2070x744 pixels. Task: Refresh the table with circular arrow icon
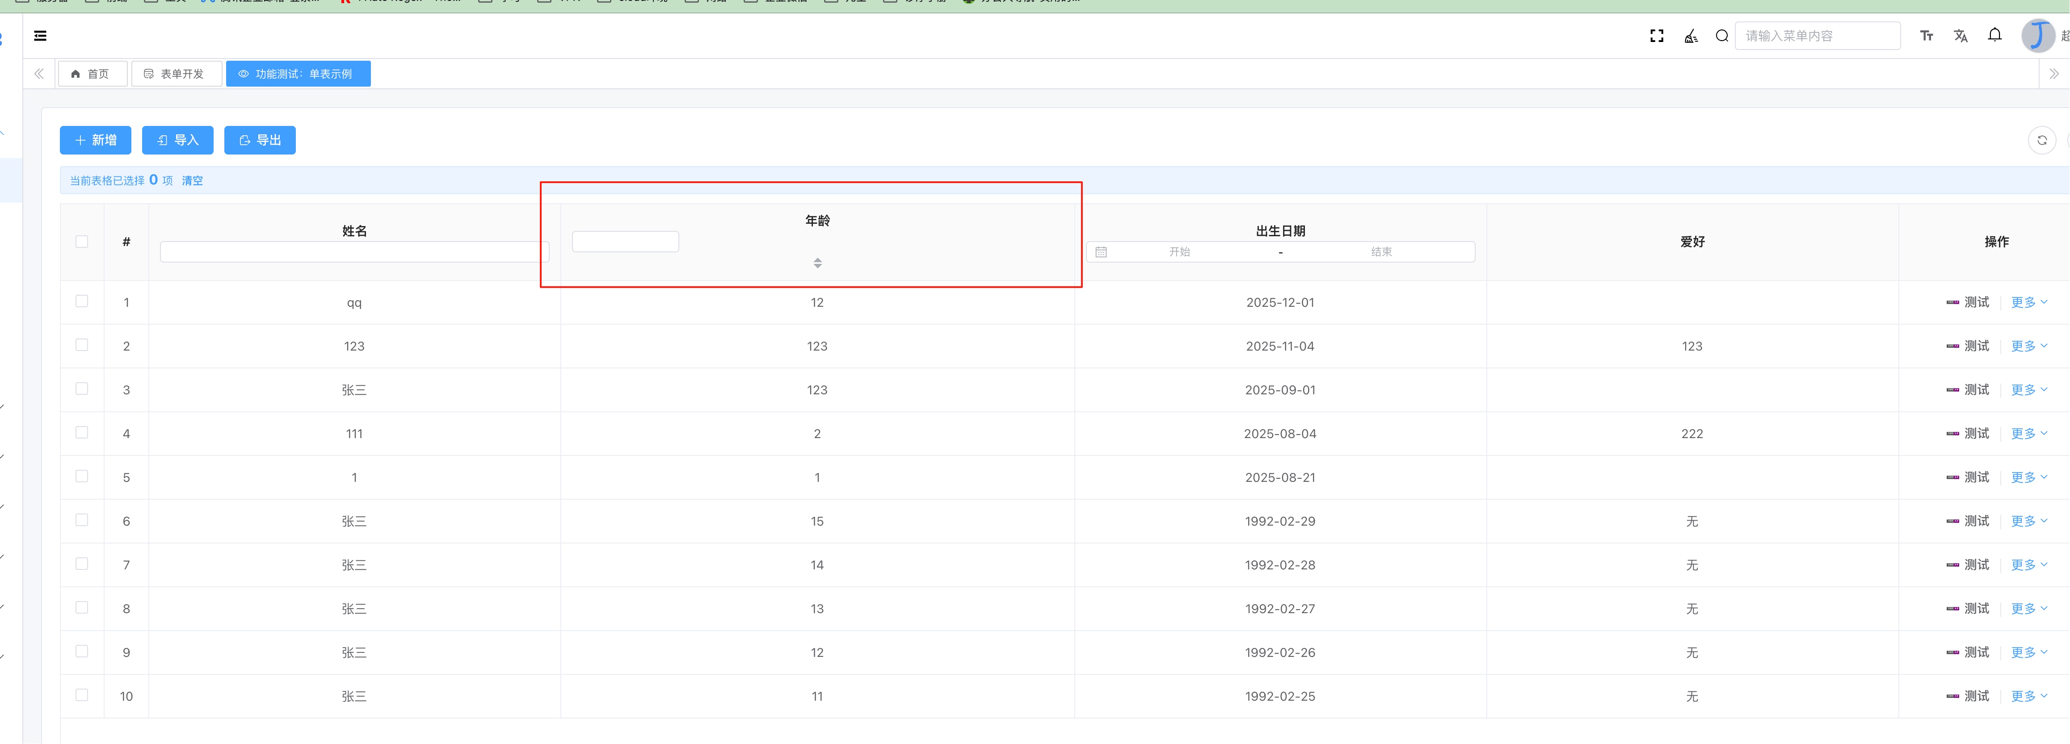2041,141
